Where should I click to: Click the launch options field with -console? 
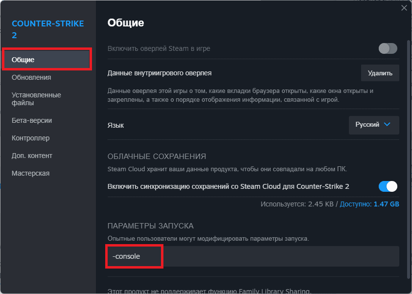click(x=253, y=256)
